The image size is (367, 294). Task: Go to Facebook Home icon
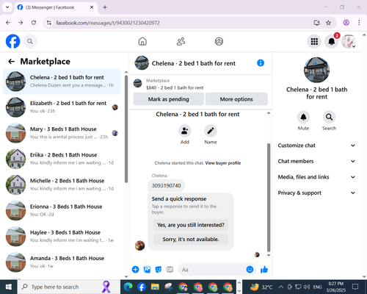point(142,41)
